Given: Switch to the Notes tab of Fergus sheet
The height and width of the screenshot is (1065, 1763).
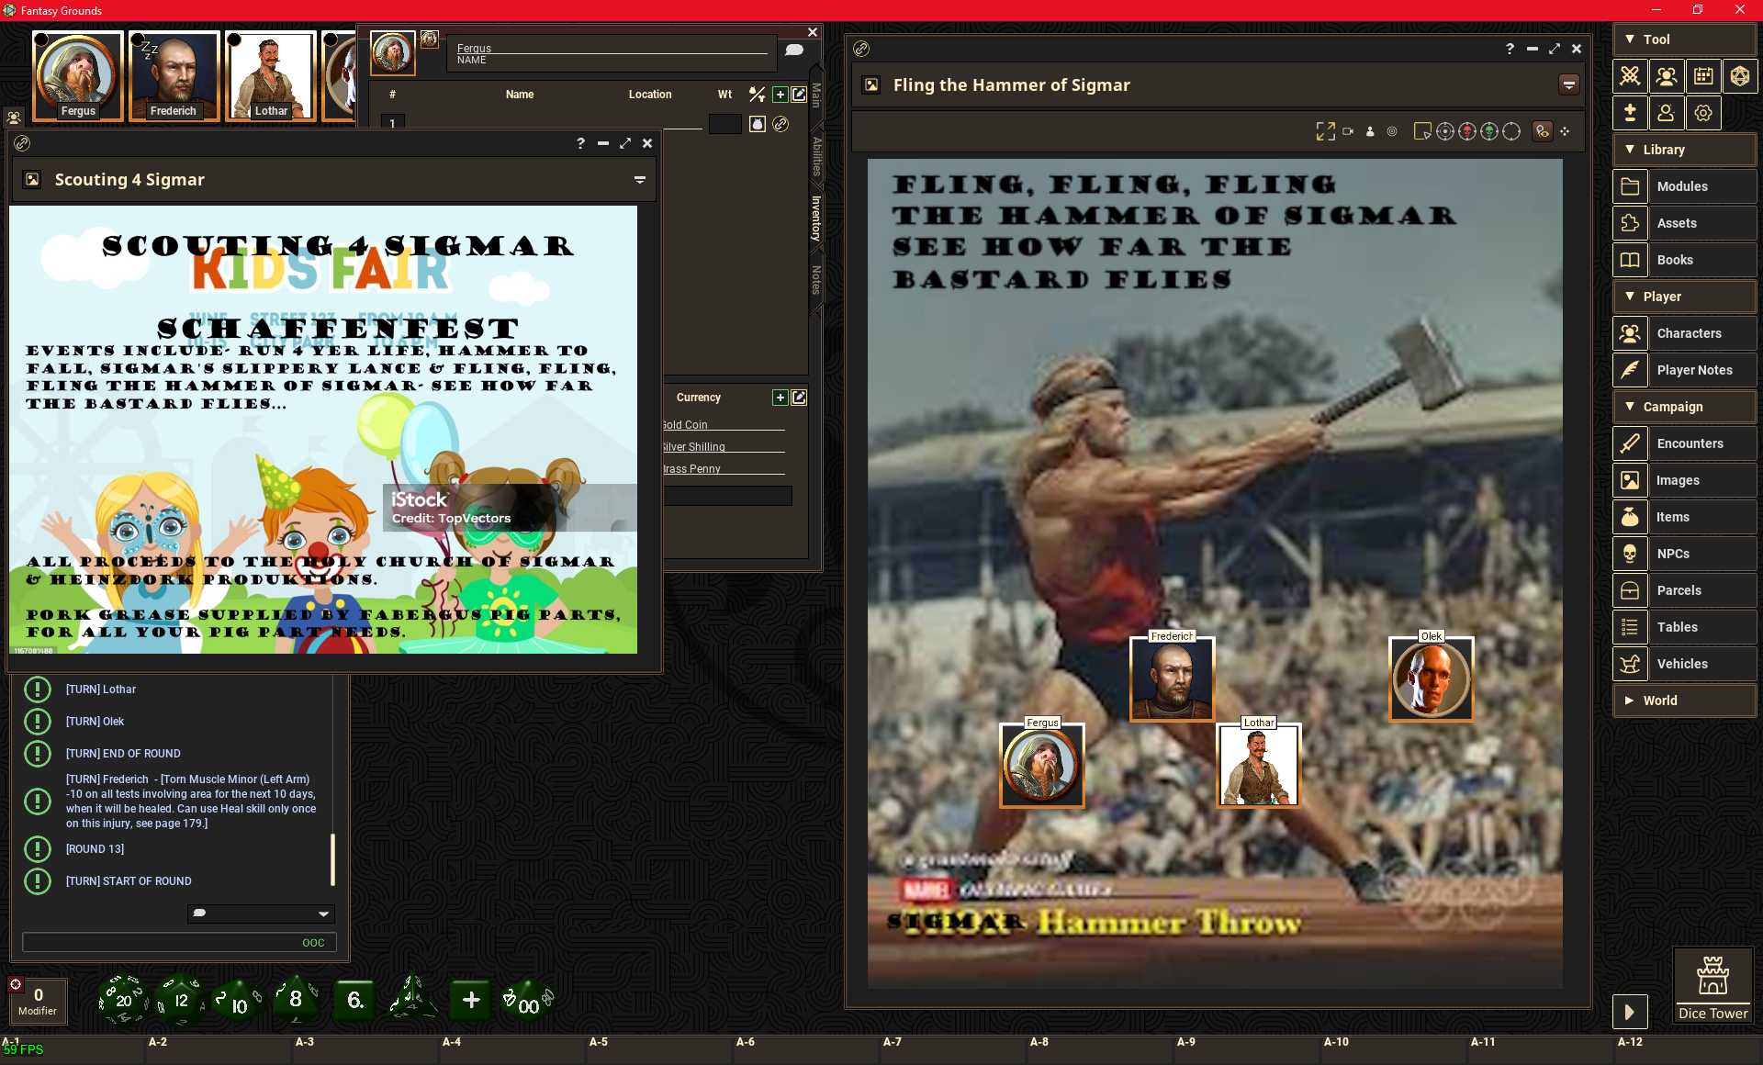Looking at the screenshot, I should click(x=815, y=280).
